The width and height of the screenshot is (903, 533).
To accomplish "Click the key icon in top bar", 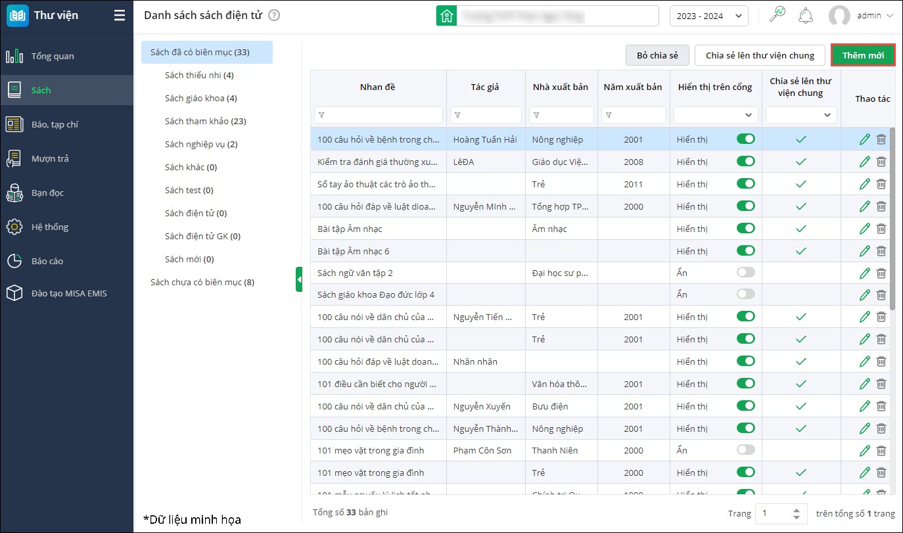I will [777, 15].
